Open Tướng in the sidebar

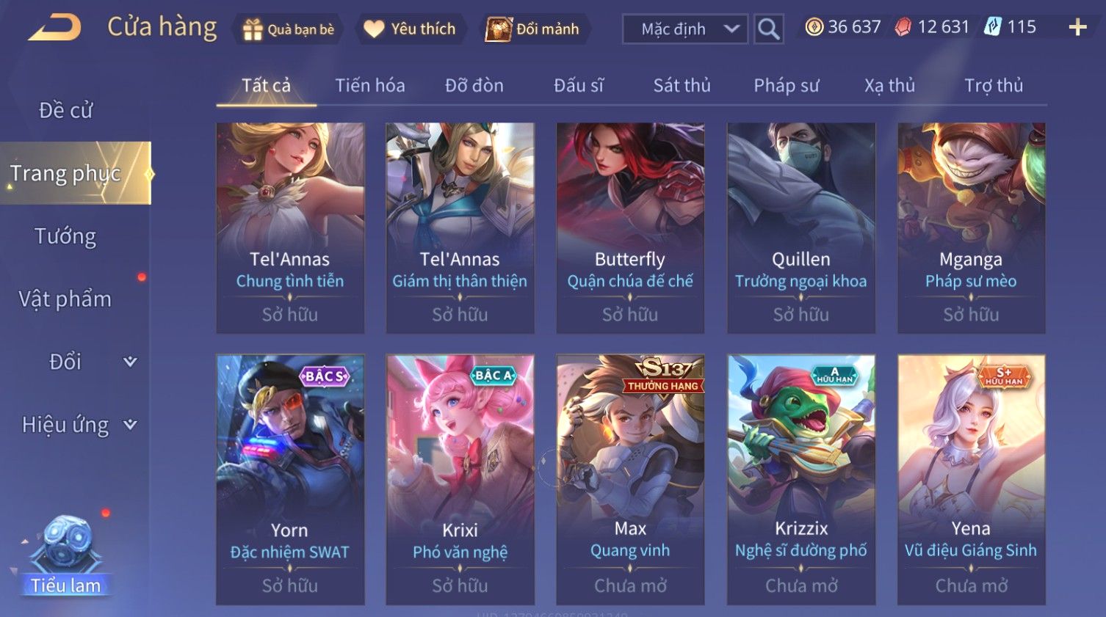tap(66, 236)
